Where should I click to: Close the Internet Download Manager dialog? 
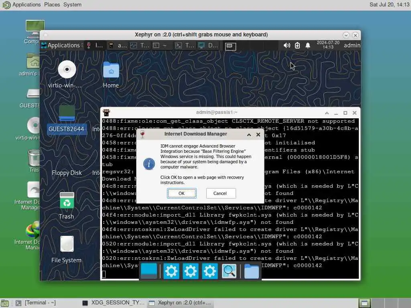258,134
